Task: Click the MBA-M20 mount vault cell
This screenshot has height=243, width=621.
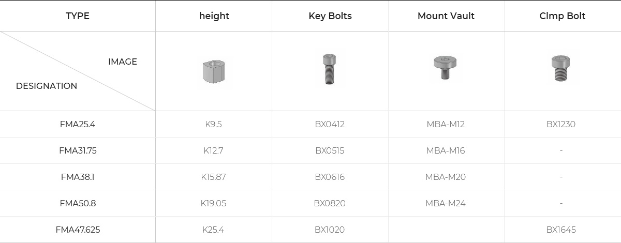Action: pyautogui.click(x=446, y=177)
